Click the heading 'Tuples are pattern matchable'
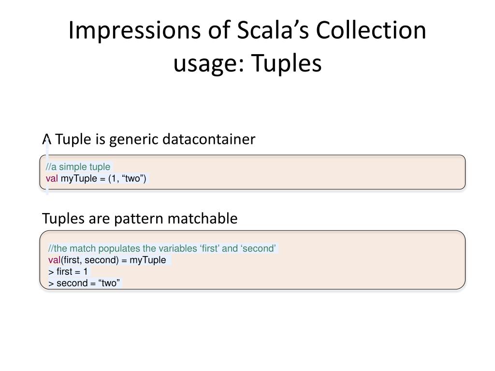The height and width of the screenshot is (371, 495). [140, 218]
